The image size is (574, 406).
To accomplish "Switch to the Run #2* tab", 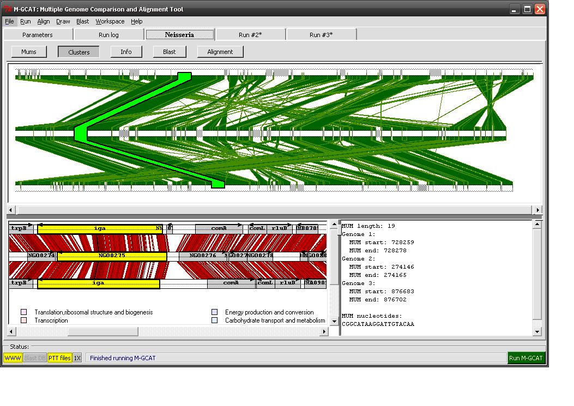I will [250, 35].
